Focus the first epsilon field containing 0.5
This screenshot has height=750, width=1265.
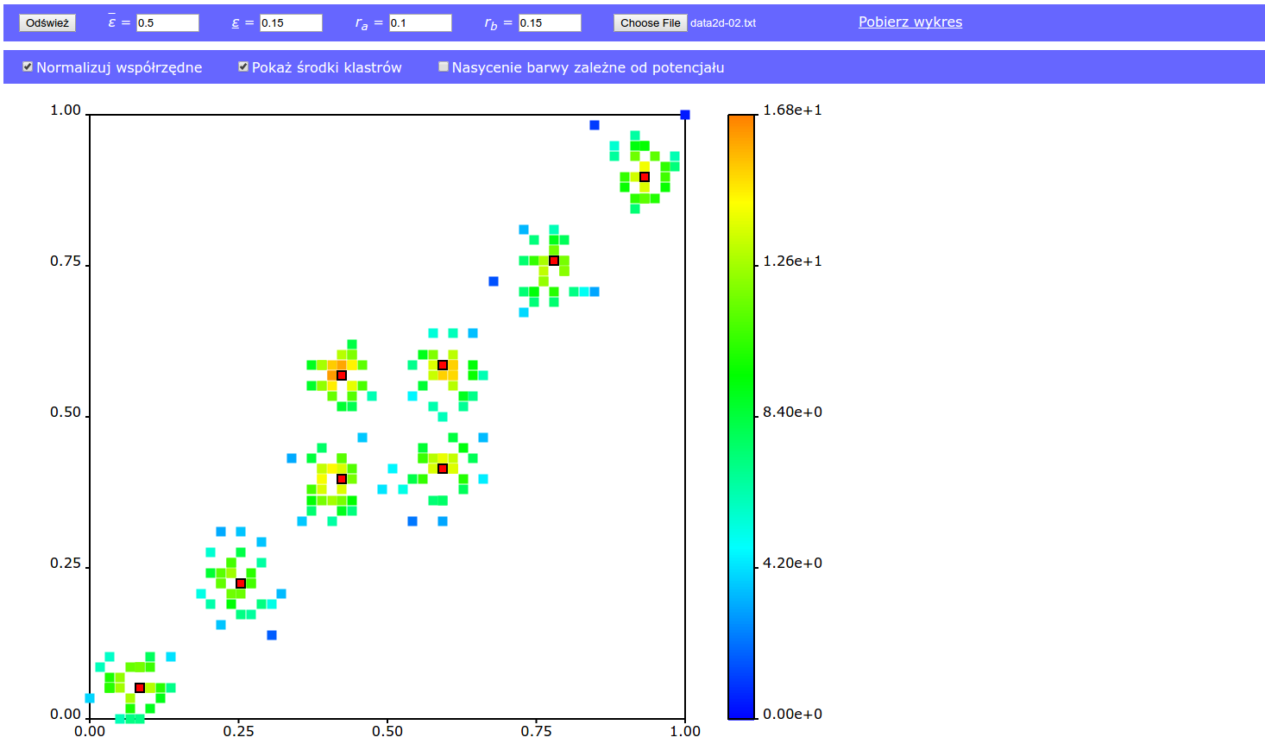[x=167, y=23]
